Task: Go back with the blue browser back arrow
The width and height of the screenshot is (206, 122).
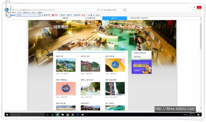Action: tap(6, 10)
